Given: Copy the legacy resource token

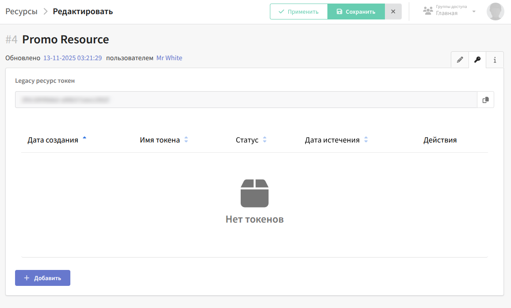Looking at the screenshot, I should (485, 100).
